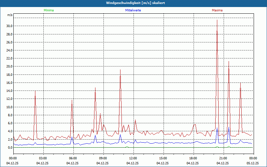Click the 30,0 y-axis label

[x=9, y=26]
